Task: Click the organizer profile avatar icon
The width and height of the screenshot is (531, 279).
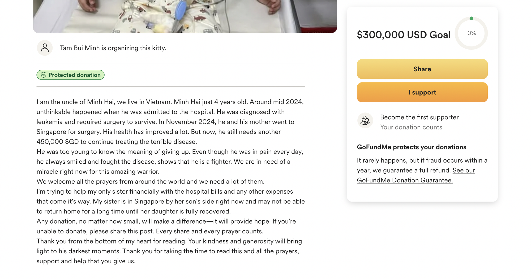Action: tap(45, 48)
